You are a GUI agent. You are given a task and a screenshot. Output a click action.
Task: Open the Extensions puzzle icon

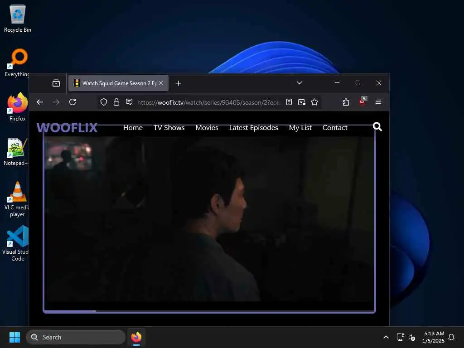(346, 102)
